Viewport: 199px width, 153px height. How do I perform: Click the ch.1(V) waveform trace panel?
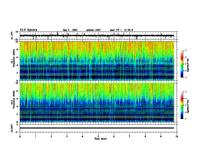[99, 35]
